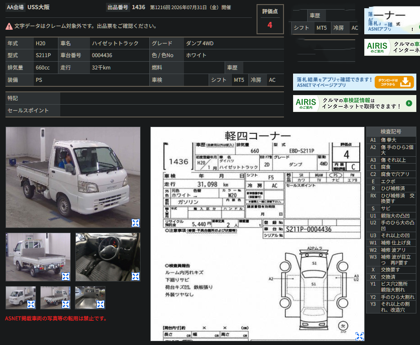The height and width of the screenshot is (345, 420).
Task: Click the A1 傷 拳大 legend row
Action: 391,140
